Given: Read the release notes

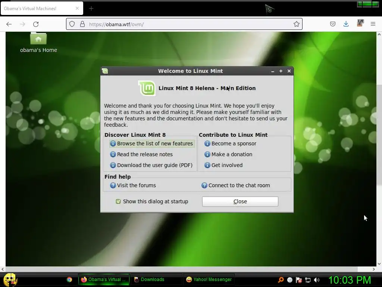Looking at the screenshot, I should (x=141, y=154).
